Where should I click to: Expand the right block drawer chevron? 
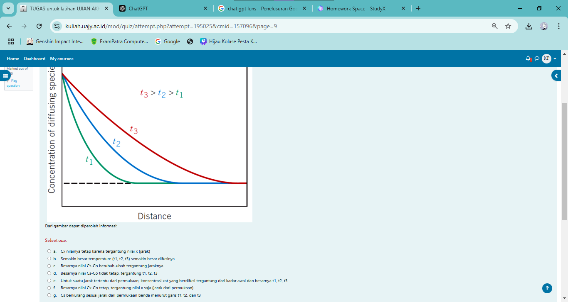(556, 75)
